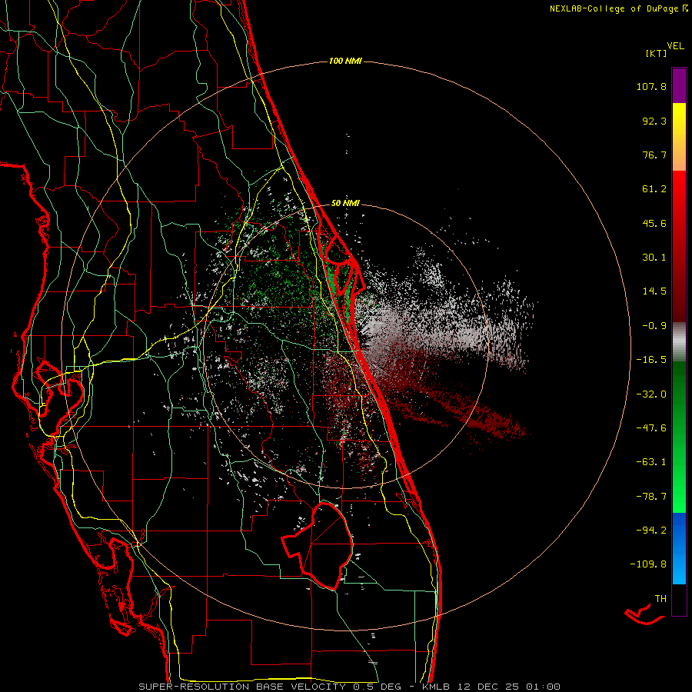
Task: Click the -94.2 velocity scale value
Action: 651,530
